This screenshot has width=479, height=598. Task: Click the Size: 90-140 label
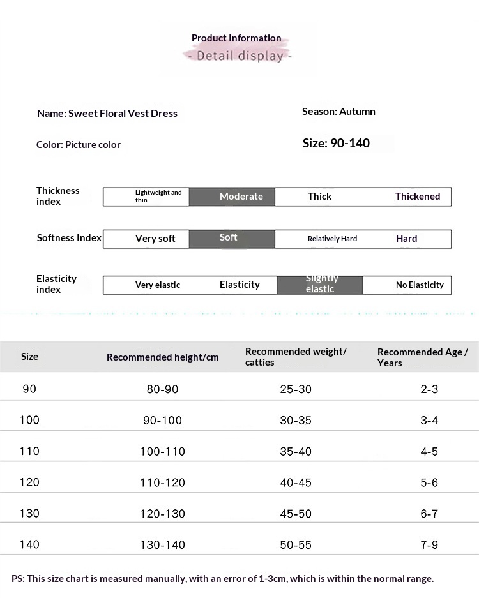[336, 143]
